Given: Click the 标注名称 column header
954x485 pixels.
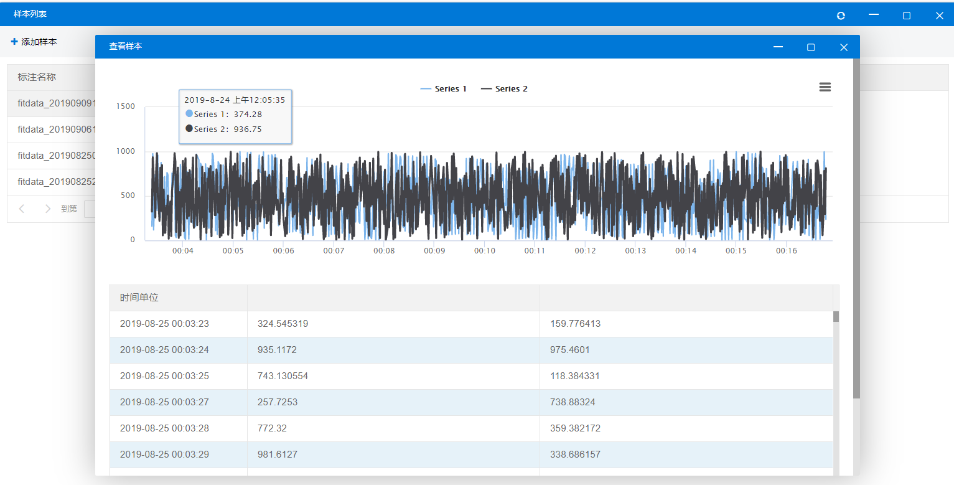Looking at the screenshot, I should 51,77.
